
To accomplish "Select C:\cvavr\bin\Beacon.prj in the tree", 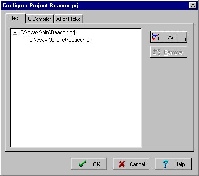I will [48, 32].
